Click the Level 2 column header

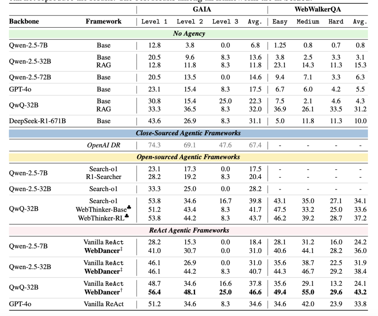pyautogui.click(x=190, y=21)
